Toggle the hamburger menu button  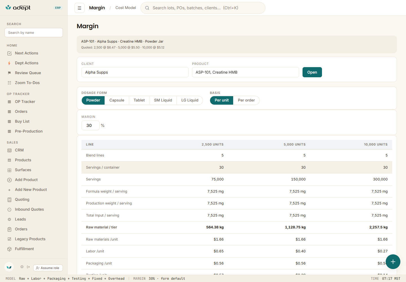[x=80, y=8]
